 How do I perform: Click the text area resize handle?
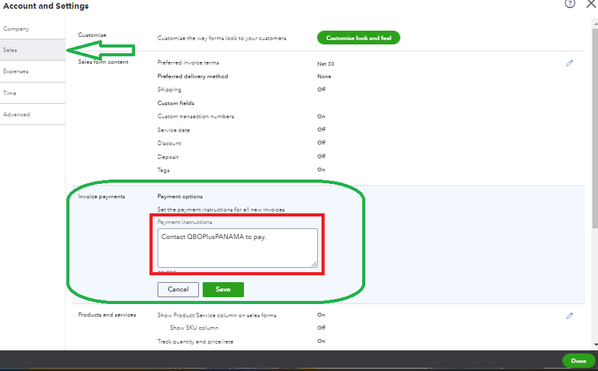pos(314,264)
